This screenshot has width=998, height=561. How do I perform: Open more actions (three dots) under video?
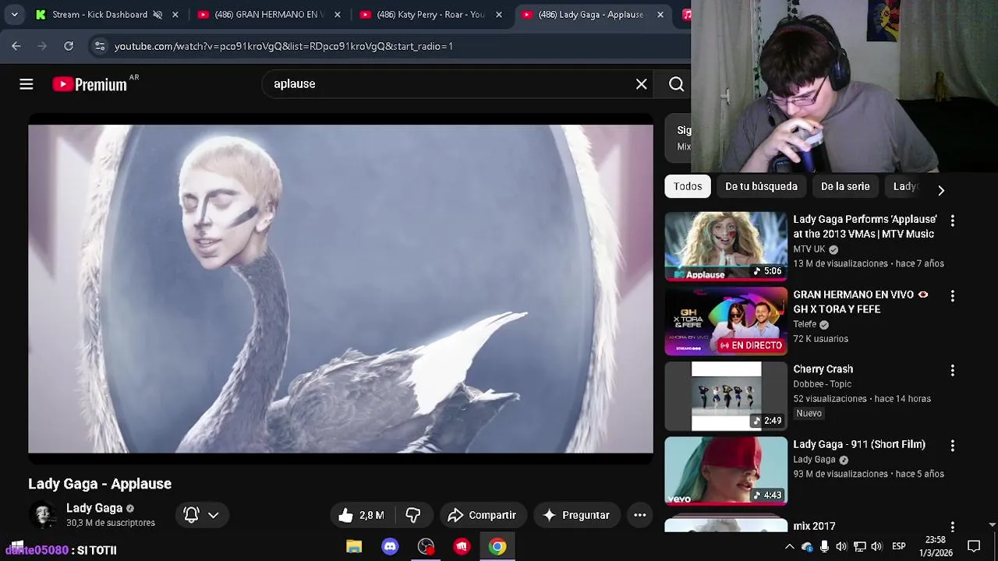click(x=639, y=515)
